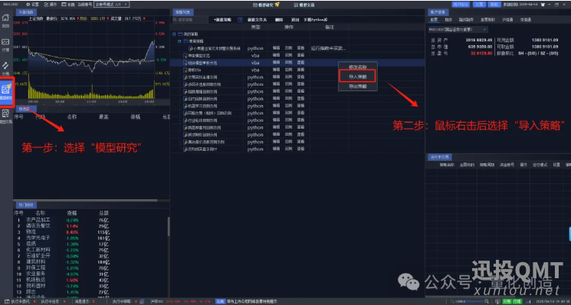571x305 pixels.
Task: Click the 设置 gear icon in top bar
Action: 28,5
